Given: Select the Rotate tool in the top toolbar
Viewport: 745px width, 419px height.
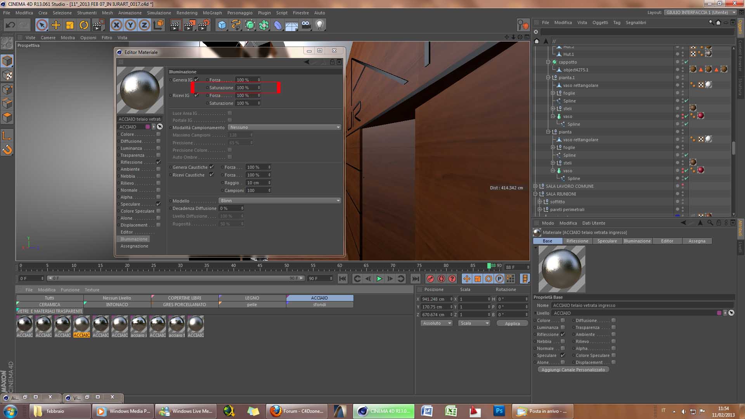Looking at the screenshot, I should pyautogui.click(x=84, y=25).
